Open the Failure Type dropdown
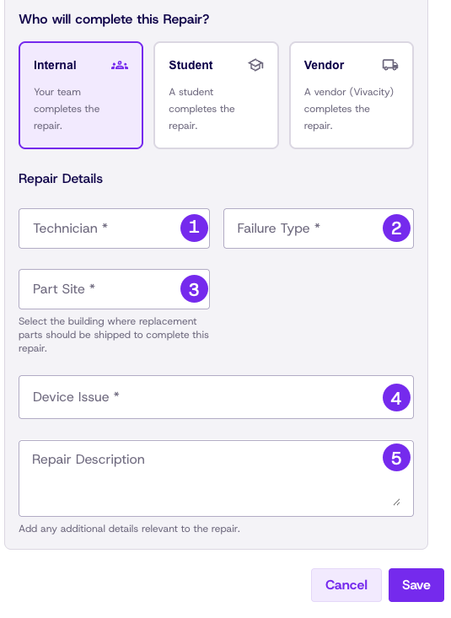Image resolution: width=451 pixels, height=618 pixels. point(319,228)
